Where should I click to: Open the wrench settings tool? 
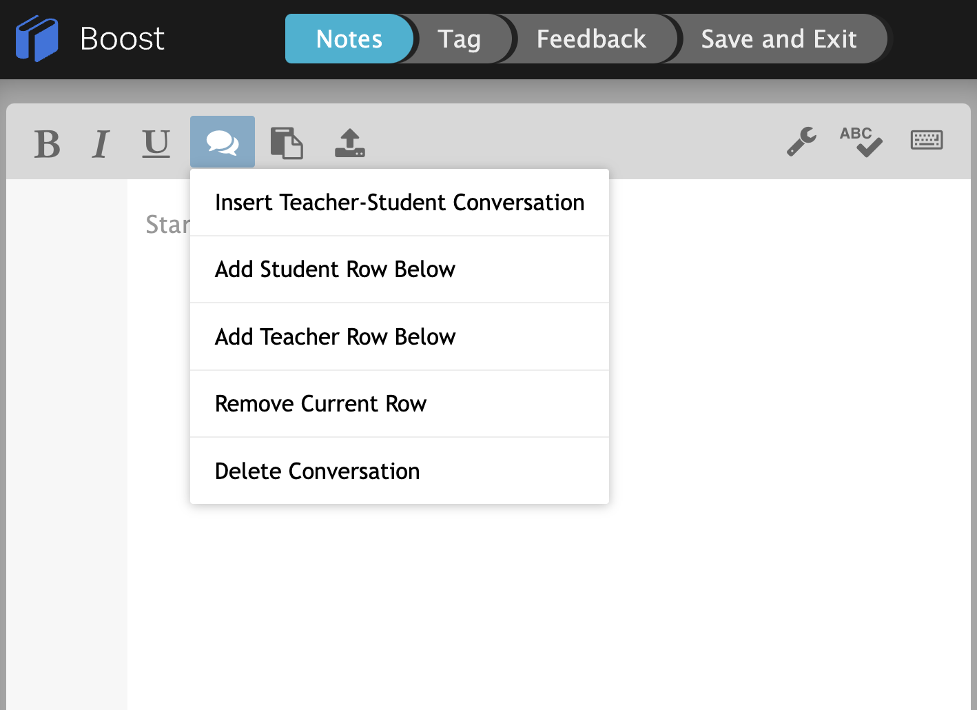[802, 141]
